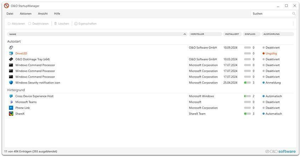301x157 pixels.
Task: Select the ShareX application icon
Action: tap(11, 114)
